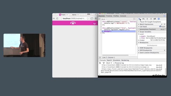
Task: Close the sw.js file tab
Action: [x=106, y=19]
